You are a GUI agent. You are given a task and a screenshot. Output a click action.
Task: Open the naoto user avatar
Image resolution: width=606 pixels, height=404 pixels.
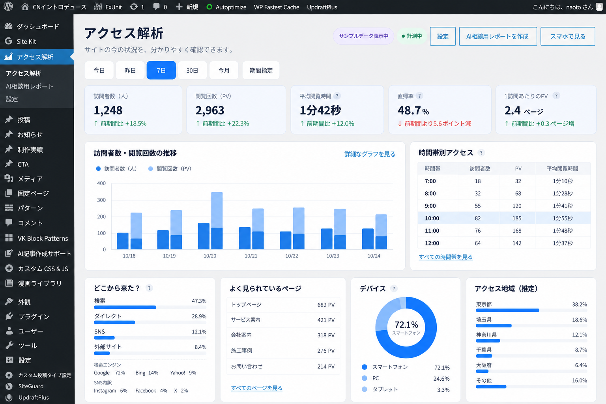click(599, 7)
